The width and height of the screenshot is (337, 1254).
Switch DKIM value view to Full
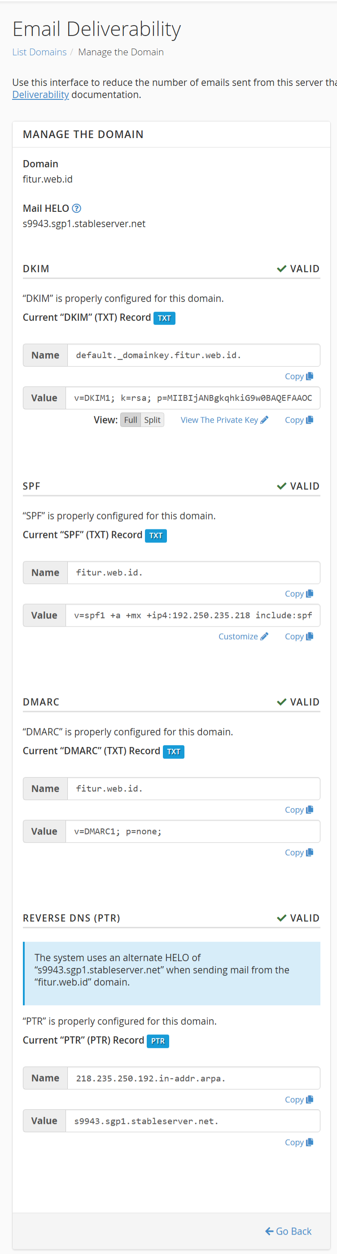pyautogui.click(x=131, y=420)
